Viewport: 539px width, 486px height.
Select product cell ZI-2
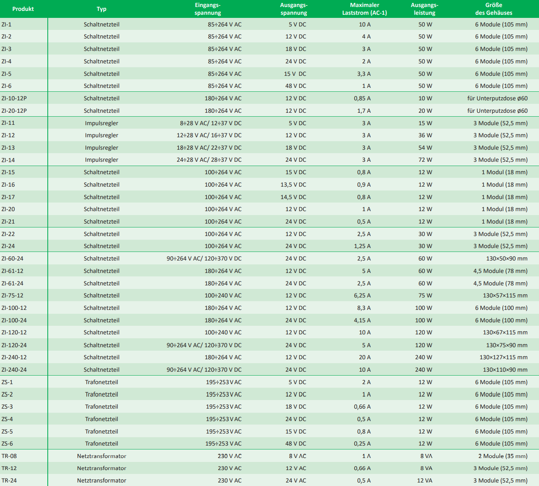(x=7, y=37)
